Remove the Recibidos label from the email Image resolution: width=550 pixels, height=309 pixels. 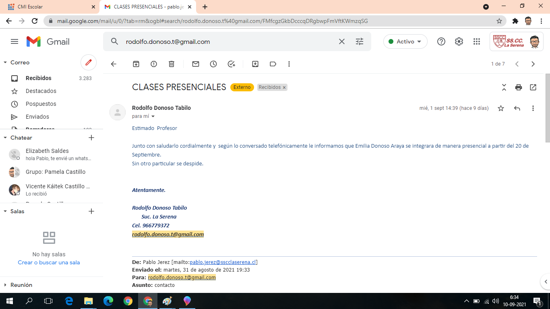284,87
